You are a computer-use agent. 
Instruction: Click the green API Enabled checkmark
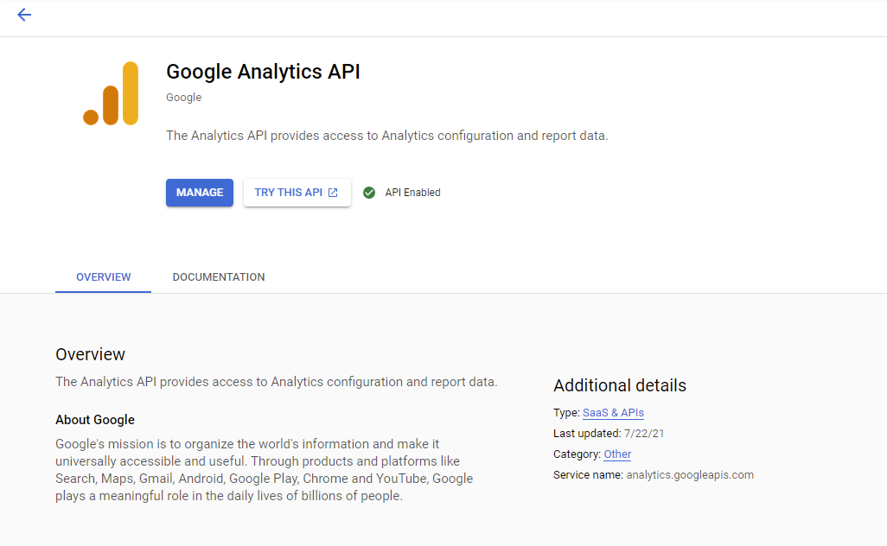click(x=369, y=192)
